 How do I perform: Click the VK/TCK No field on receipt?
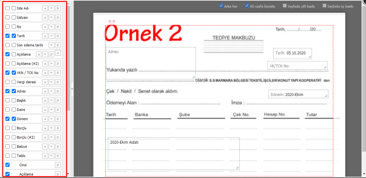(297, 65)
